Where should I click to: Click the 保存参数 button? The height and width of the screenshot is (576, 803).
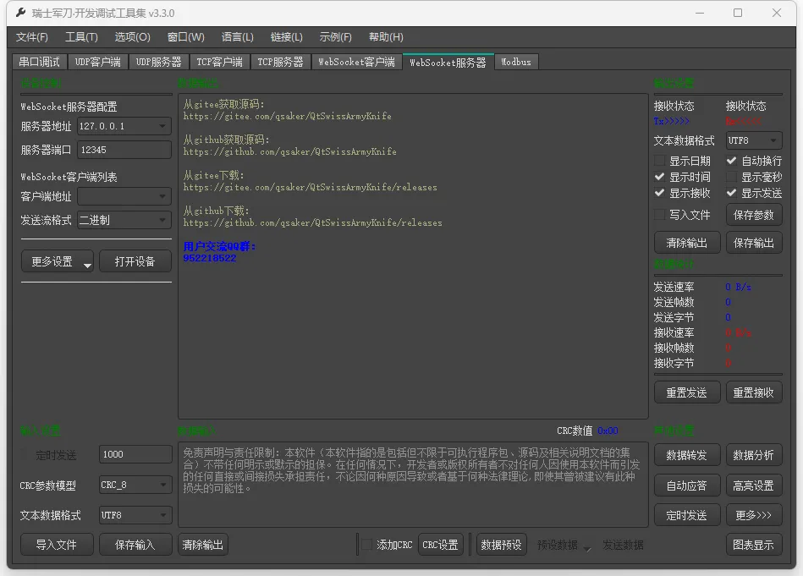pyautogui.click(x=754, y=215)
